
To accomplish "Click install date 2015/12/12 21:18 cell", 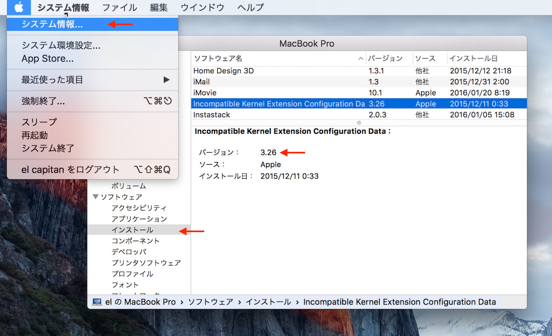I will [481, 71].
